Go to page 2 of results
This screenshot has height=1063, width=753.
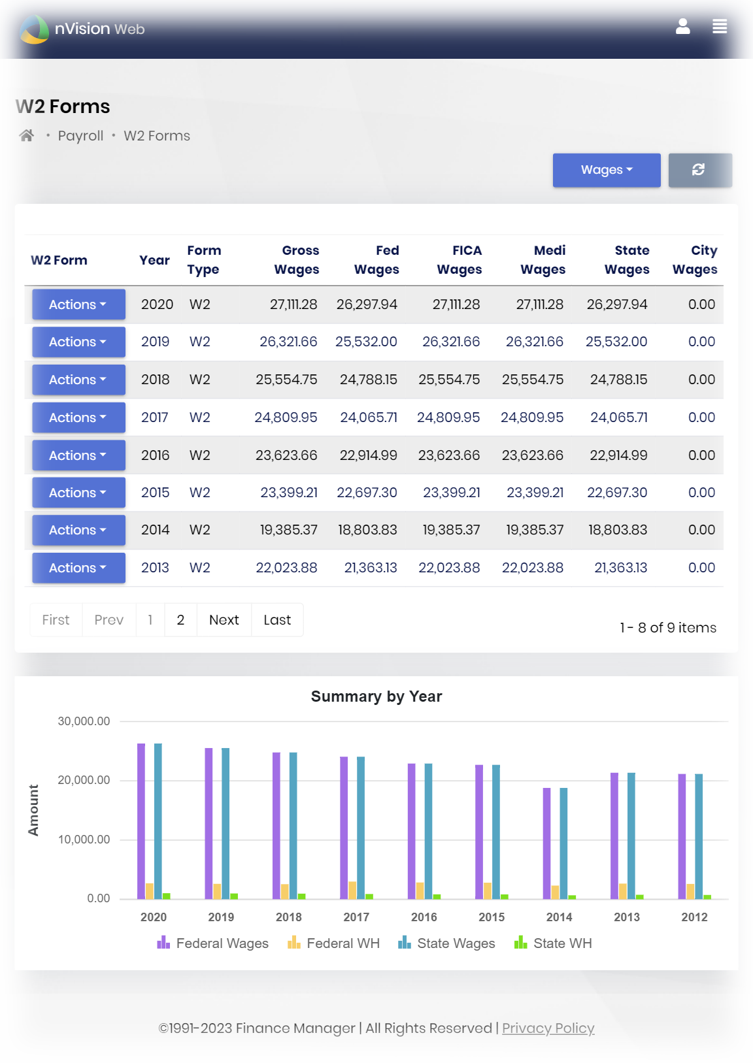[180, 619]
